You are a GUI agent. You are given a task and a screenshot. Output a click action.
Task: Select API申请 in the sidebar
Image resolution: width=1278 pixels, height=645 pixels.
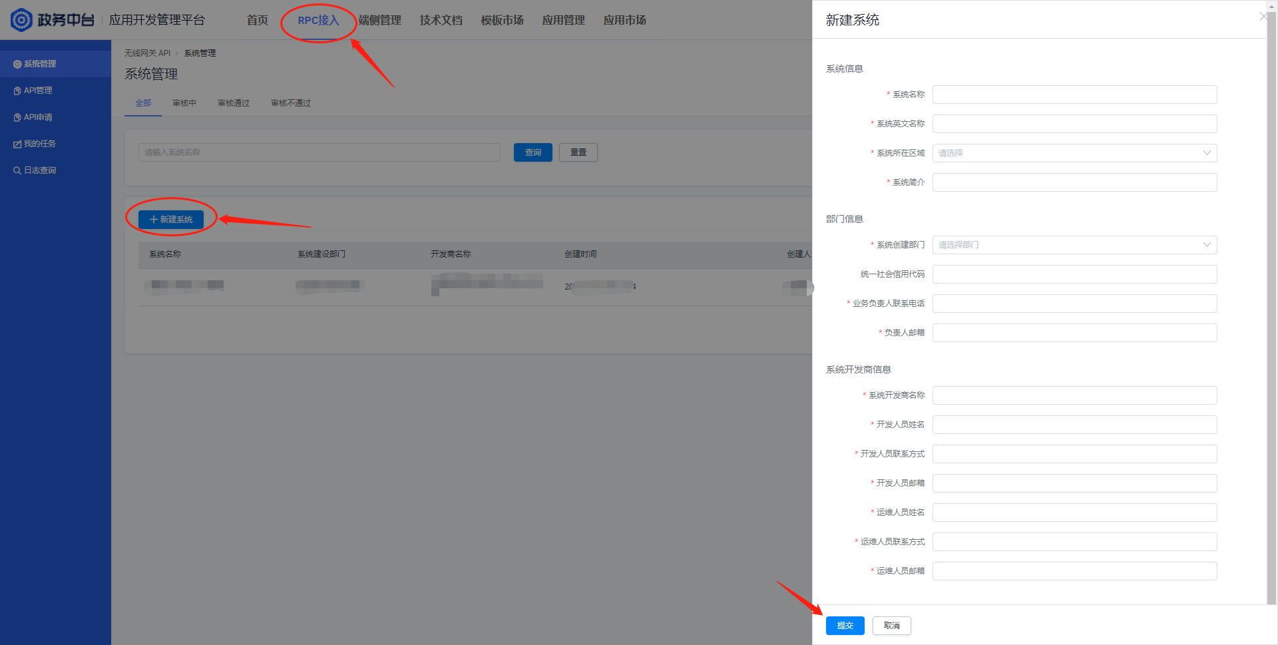(55, 117)
